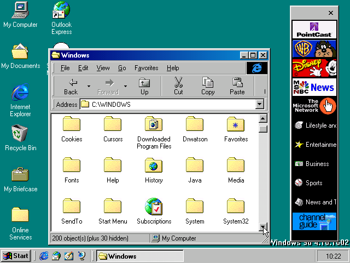The height and width of the screenshot is (263, 350).
Task: Select the System32 folder
Action: 236,211
